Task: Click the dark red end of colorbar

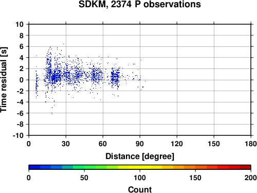Action: (245, 167)
